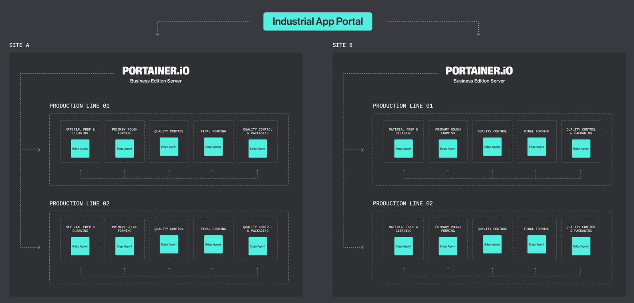Select Site B Line 01 Material Prep Edge Agent
Viewport: 634px width, 303px height.
403,149
